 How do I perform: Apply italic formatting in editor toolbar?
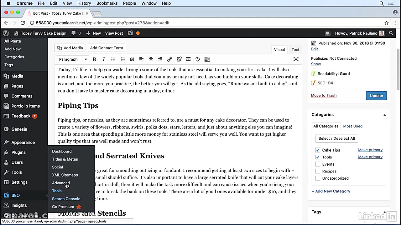[104, 59]
